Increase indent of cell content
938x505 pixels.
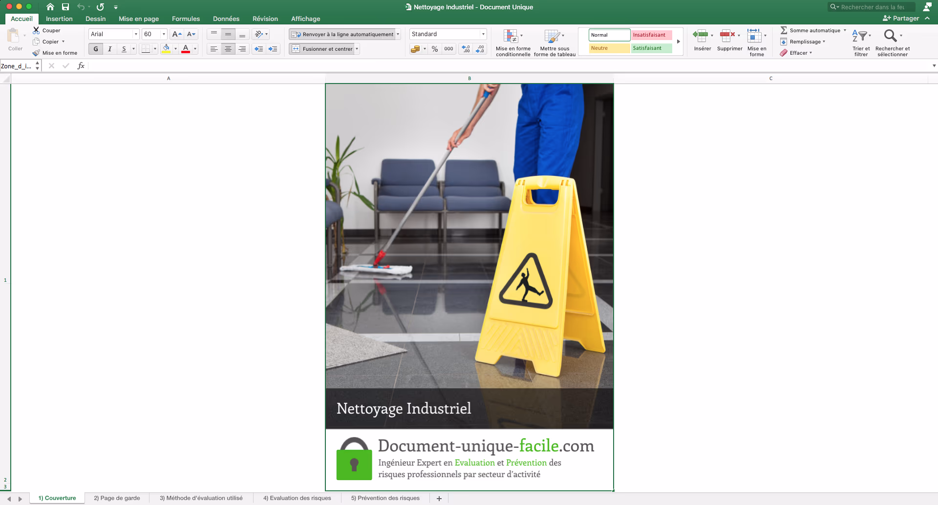click(x=273, y=49)
